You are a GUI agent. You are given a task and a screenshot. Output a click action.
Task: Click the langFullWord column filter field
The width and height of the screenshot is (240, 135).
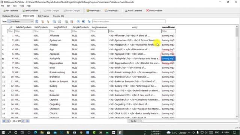60,31
